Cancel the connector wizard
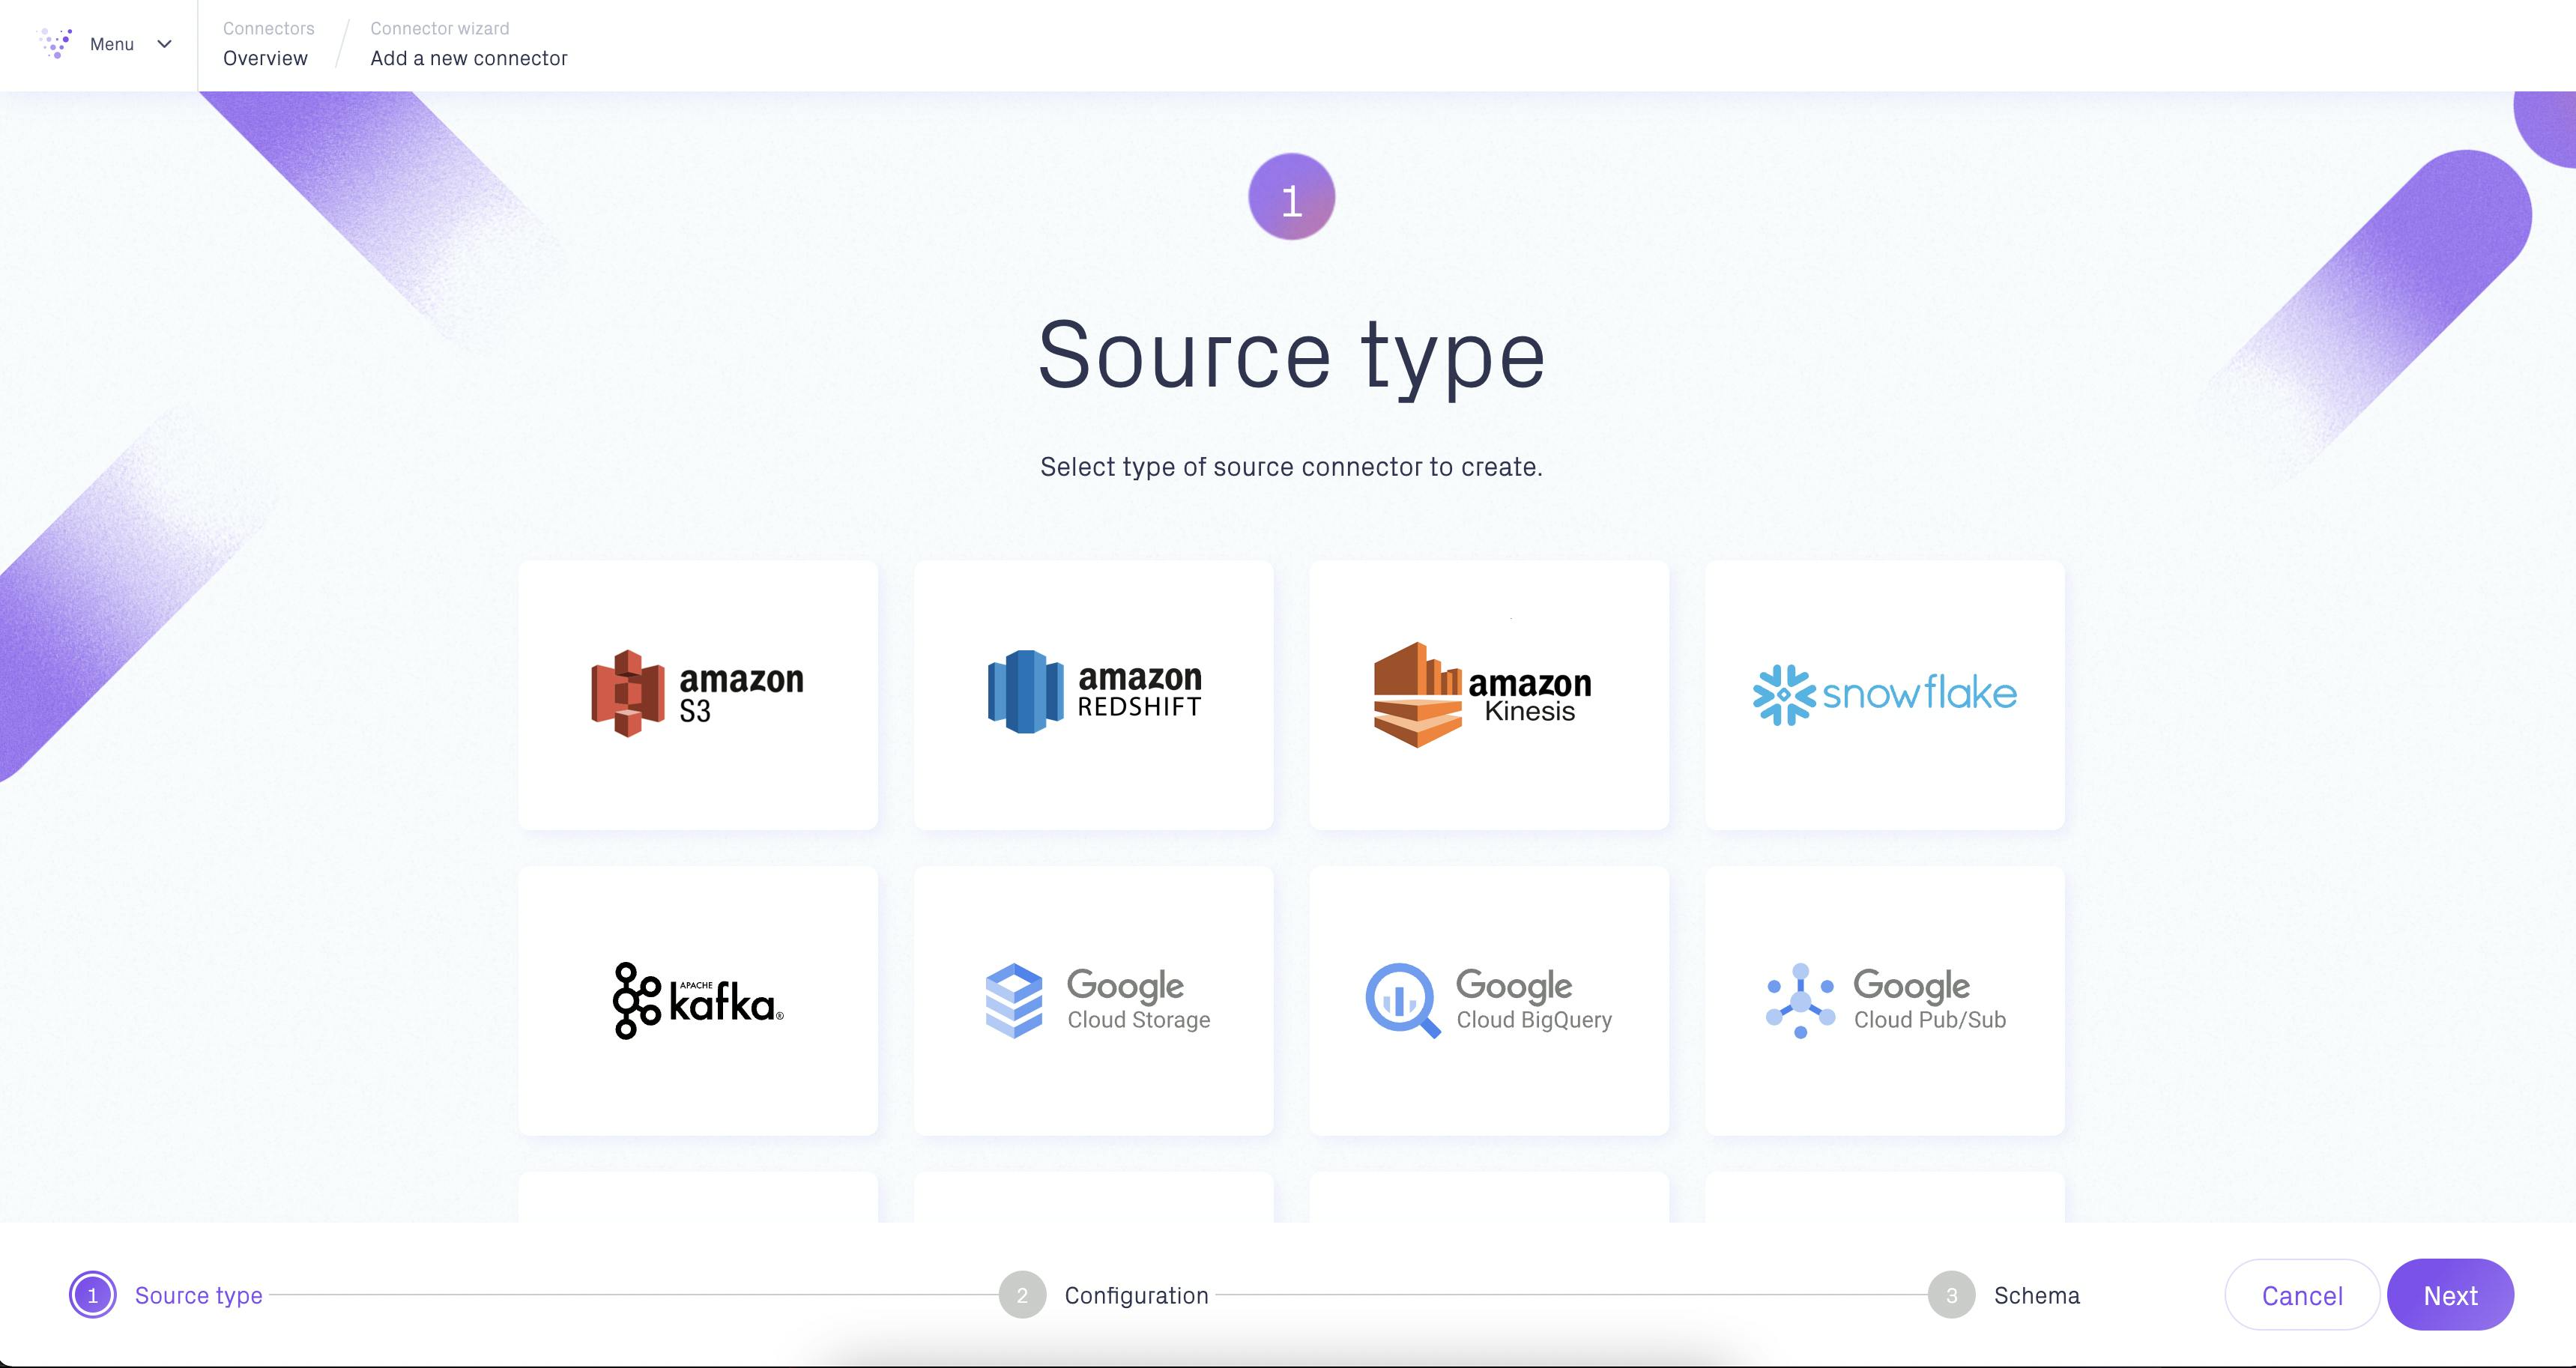The image size is (2576, 1368). (2302, 1295)
